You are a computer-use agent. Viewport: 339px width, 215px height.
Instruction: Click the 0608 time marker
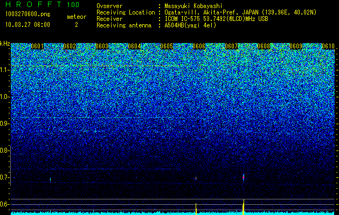(264, 46)
